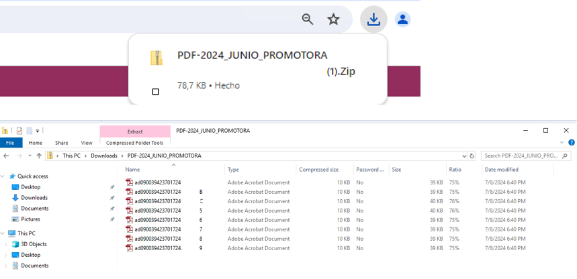This screenshot has width=577, height=279.
Task: Click the PDF icon of the file ending in 5
Action: click(129, 211)
